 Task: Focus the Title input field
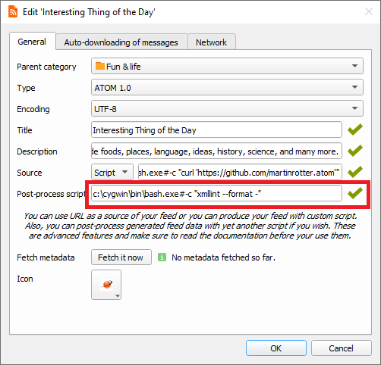tap(216, 129)
